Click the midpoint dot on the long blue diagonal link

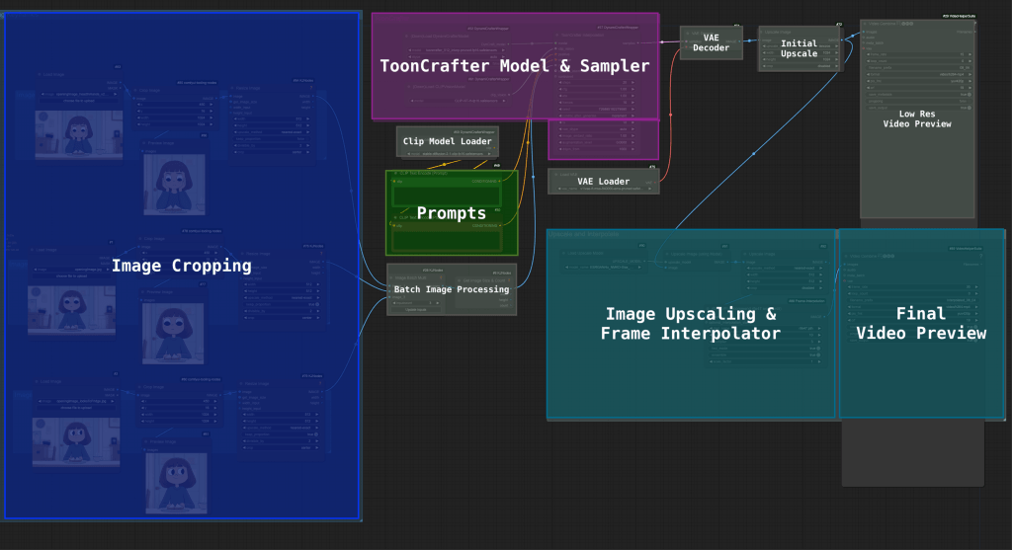(x=753, y=153)
